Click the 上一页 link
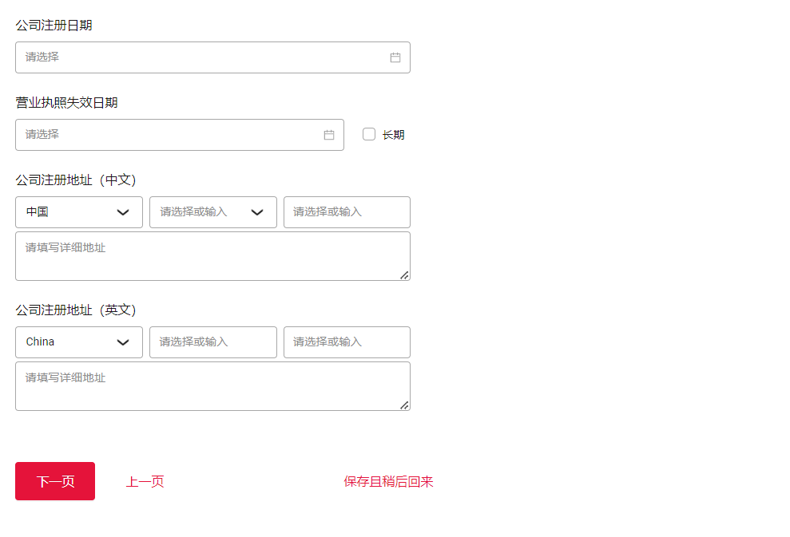This screenshot has height=537, width=790. pos(145,481)
